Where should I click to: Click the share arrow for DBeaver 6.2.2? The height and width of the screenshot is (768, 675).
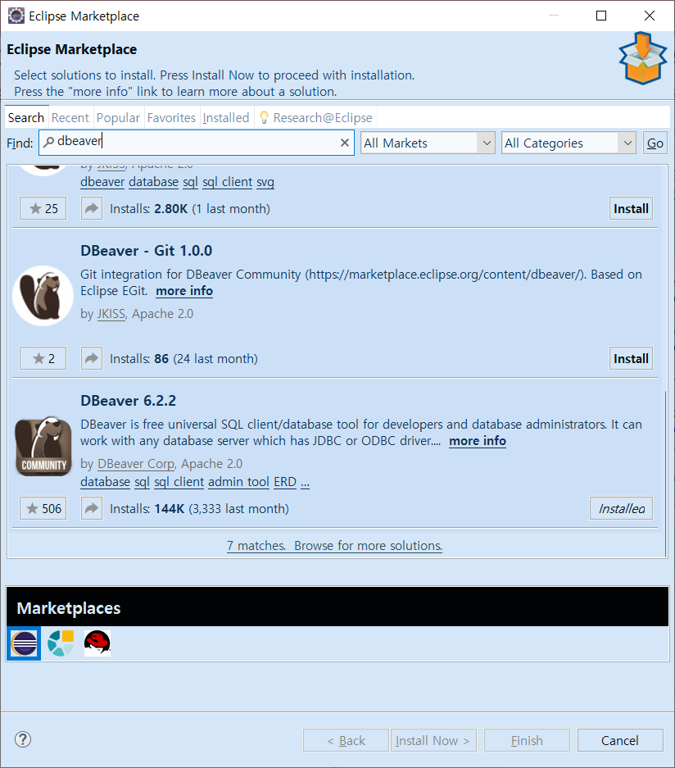92,508
